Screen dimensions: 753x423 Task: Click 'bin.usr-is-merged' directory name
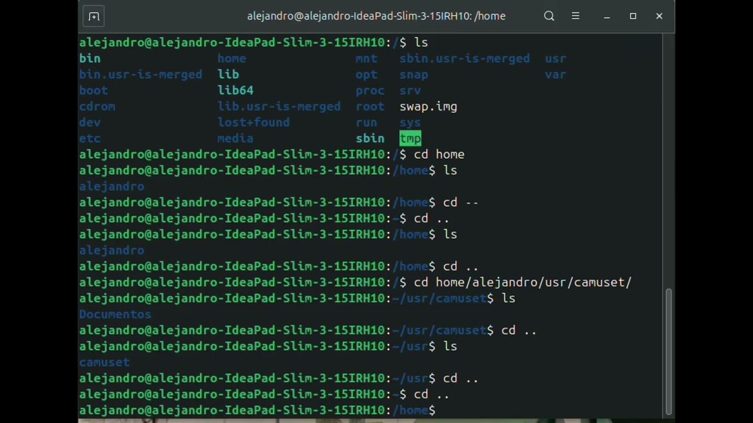(141, 75)
